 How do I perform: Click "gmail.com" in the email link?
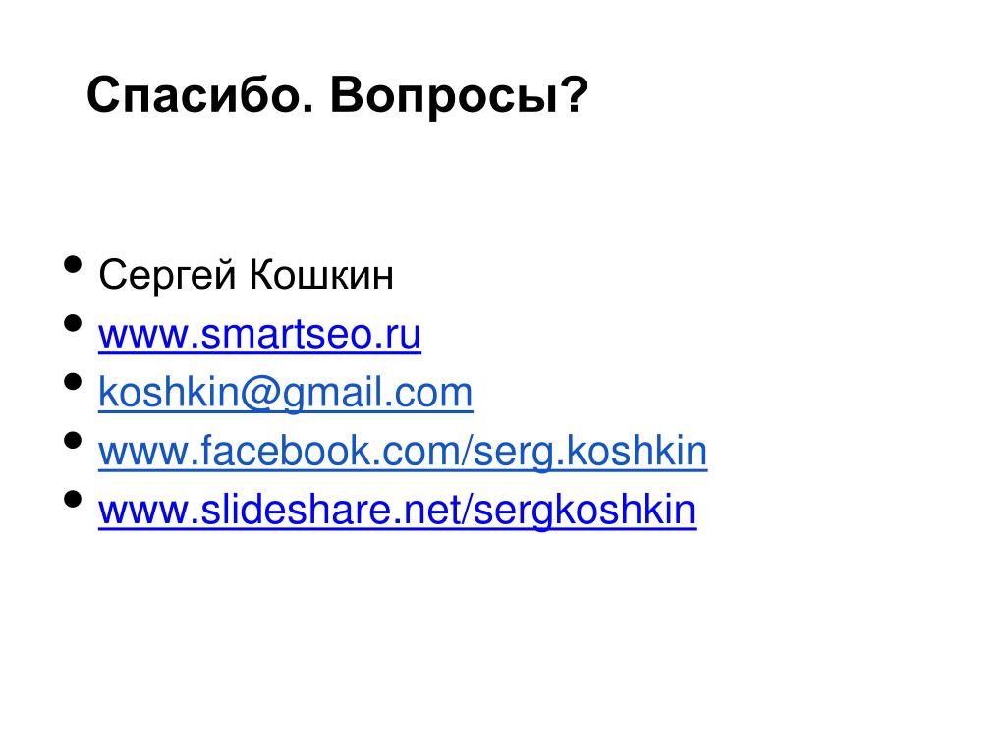tap(378, 395)
